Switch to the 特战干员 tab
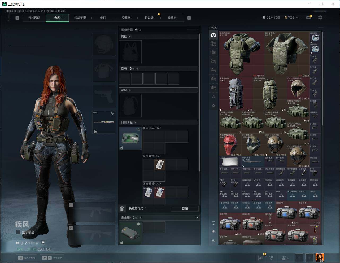This screenshot has height=263, width=340. [80, 18]
